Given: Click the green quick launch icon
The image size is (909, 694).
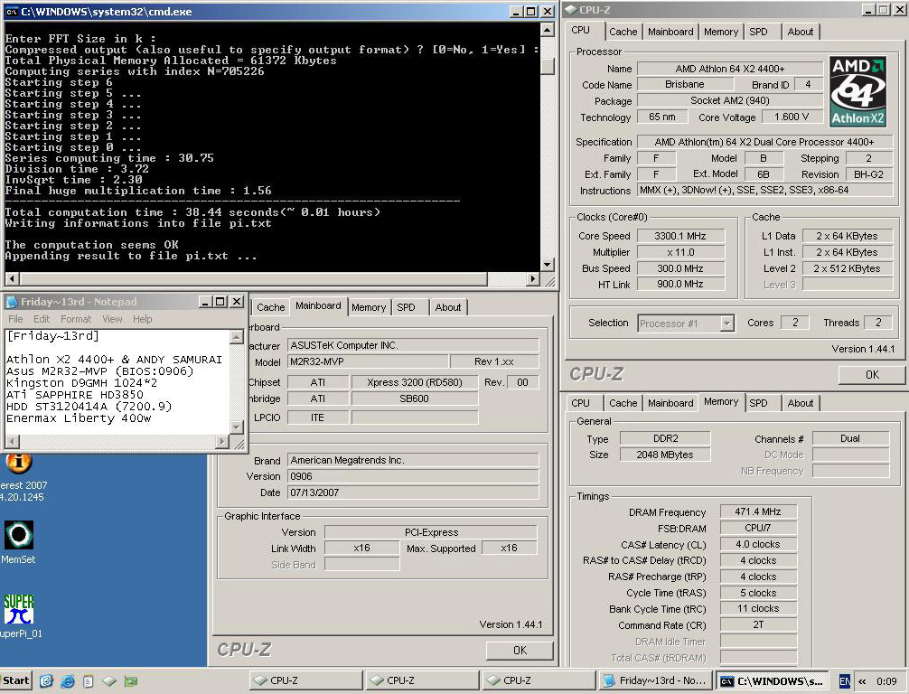Looking at the screenshot, I should pyautogui.click(x=130, y=680).
